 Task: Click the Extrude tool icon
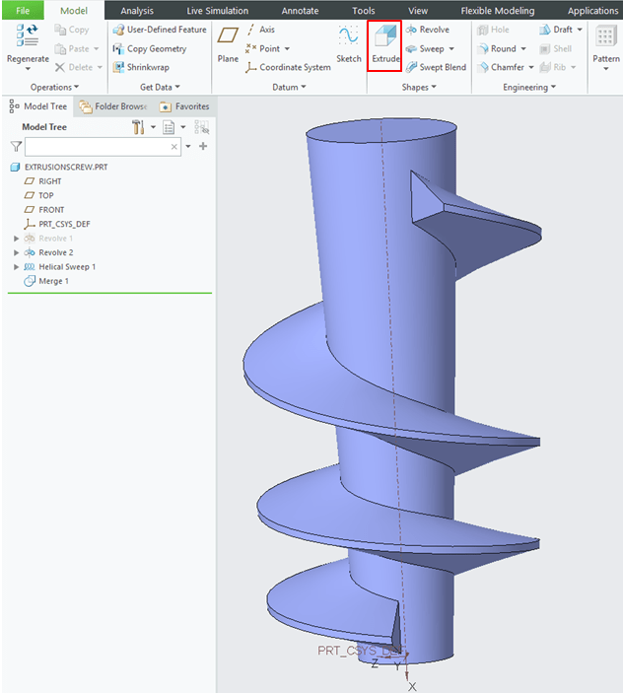[383, 38]
